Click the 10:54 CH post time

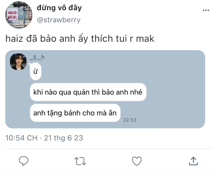pos(21,138)
